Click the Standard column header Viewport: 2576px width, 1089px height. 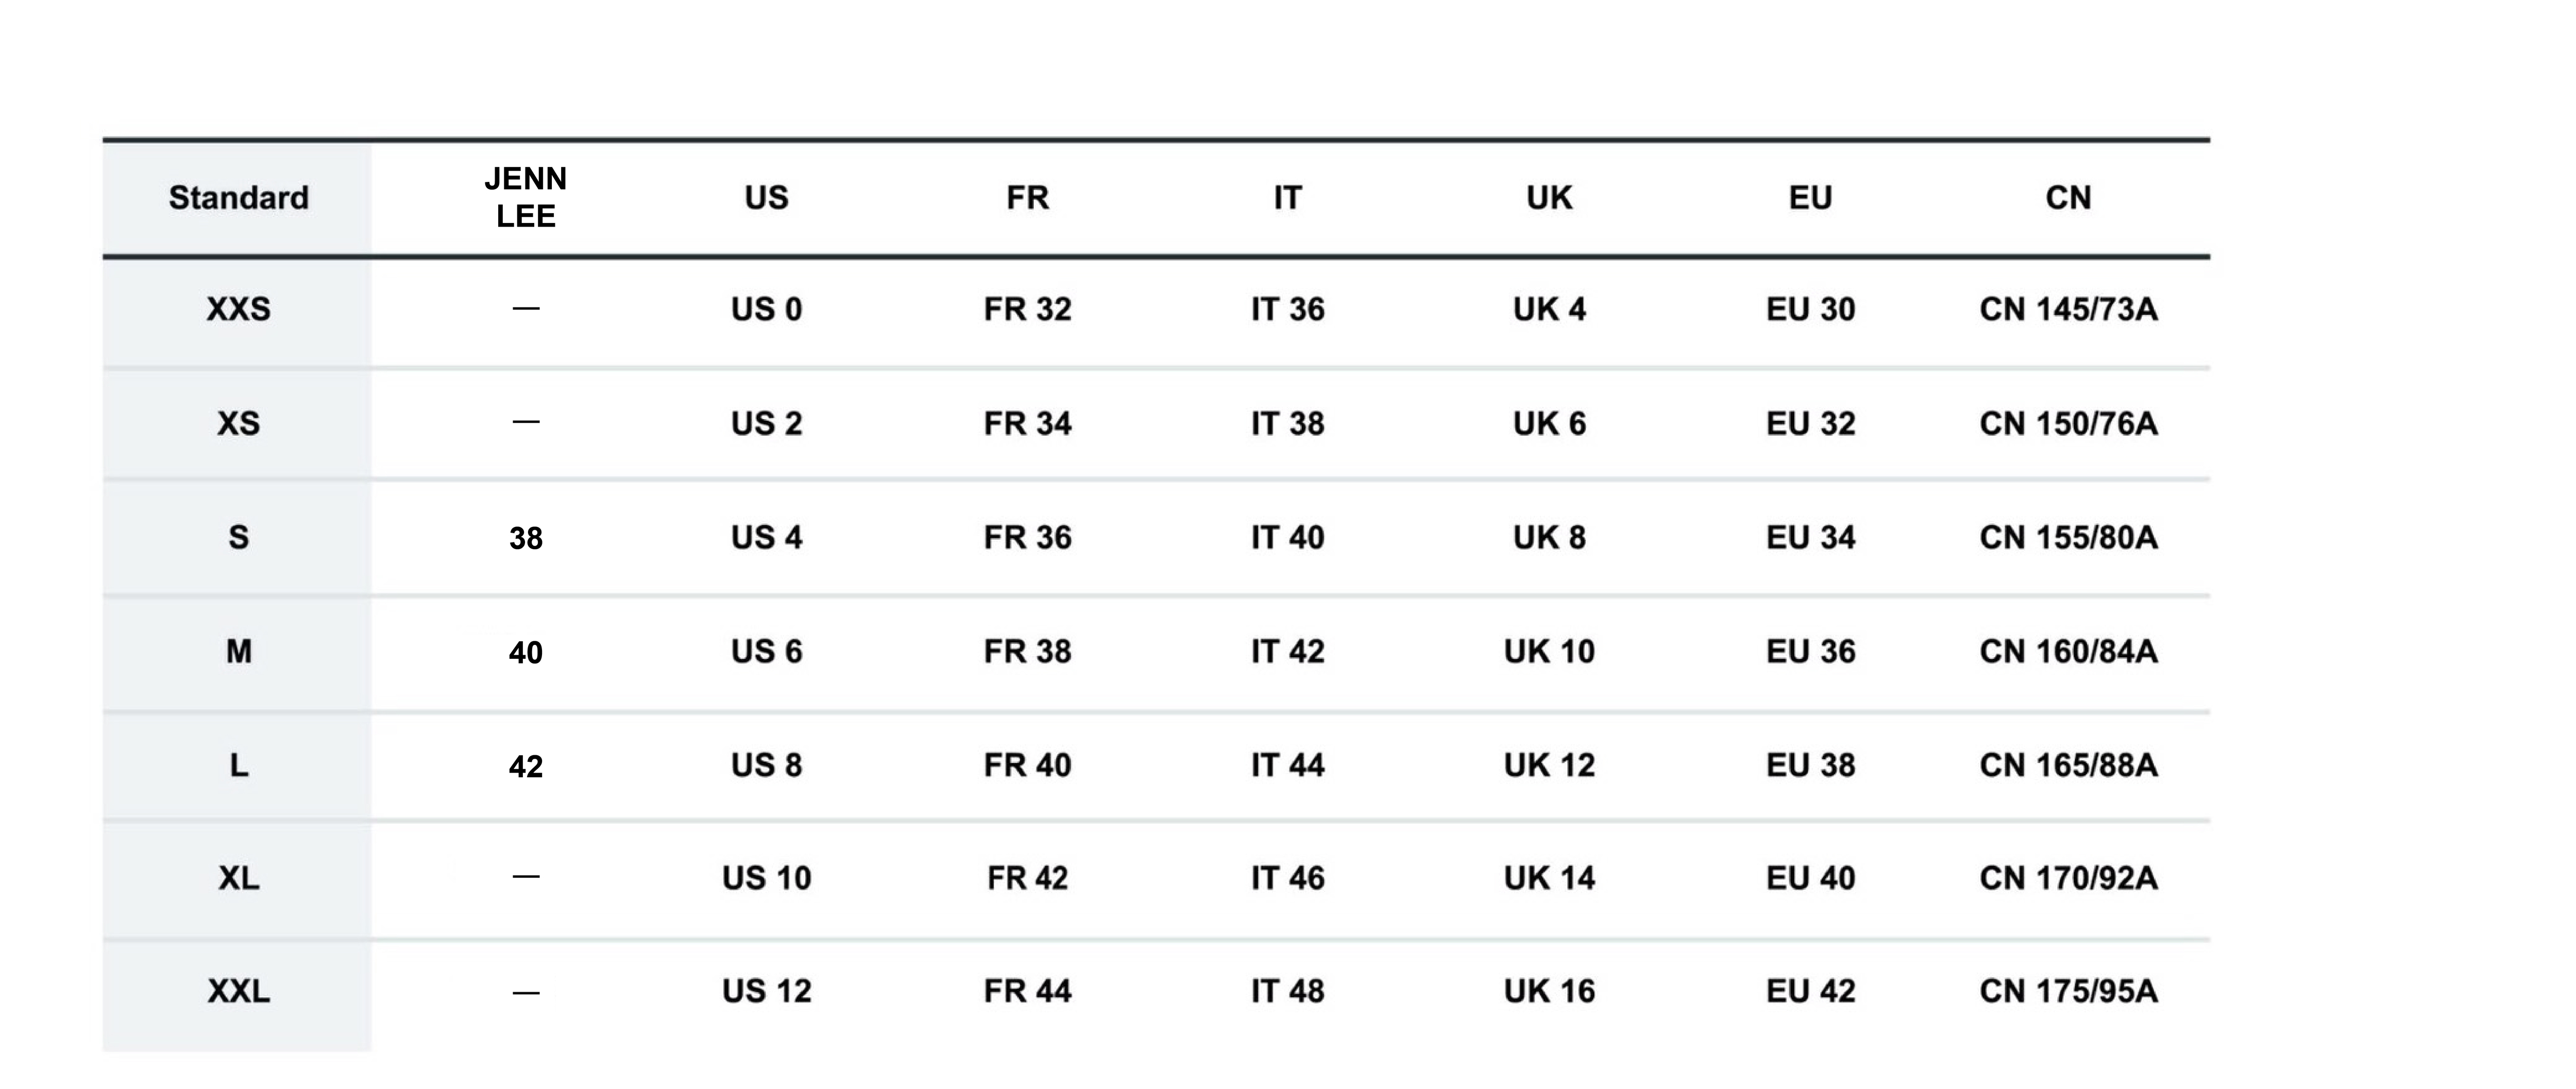pos(238,198)
